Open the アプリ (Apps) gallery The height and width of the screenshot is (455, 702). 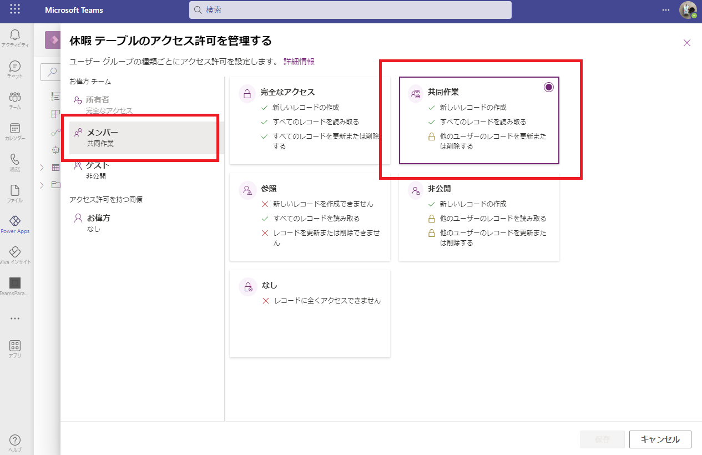click(x=15, y=348)
